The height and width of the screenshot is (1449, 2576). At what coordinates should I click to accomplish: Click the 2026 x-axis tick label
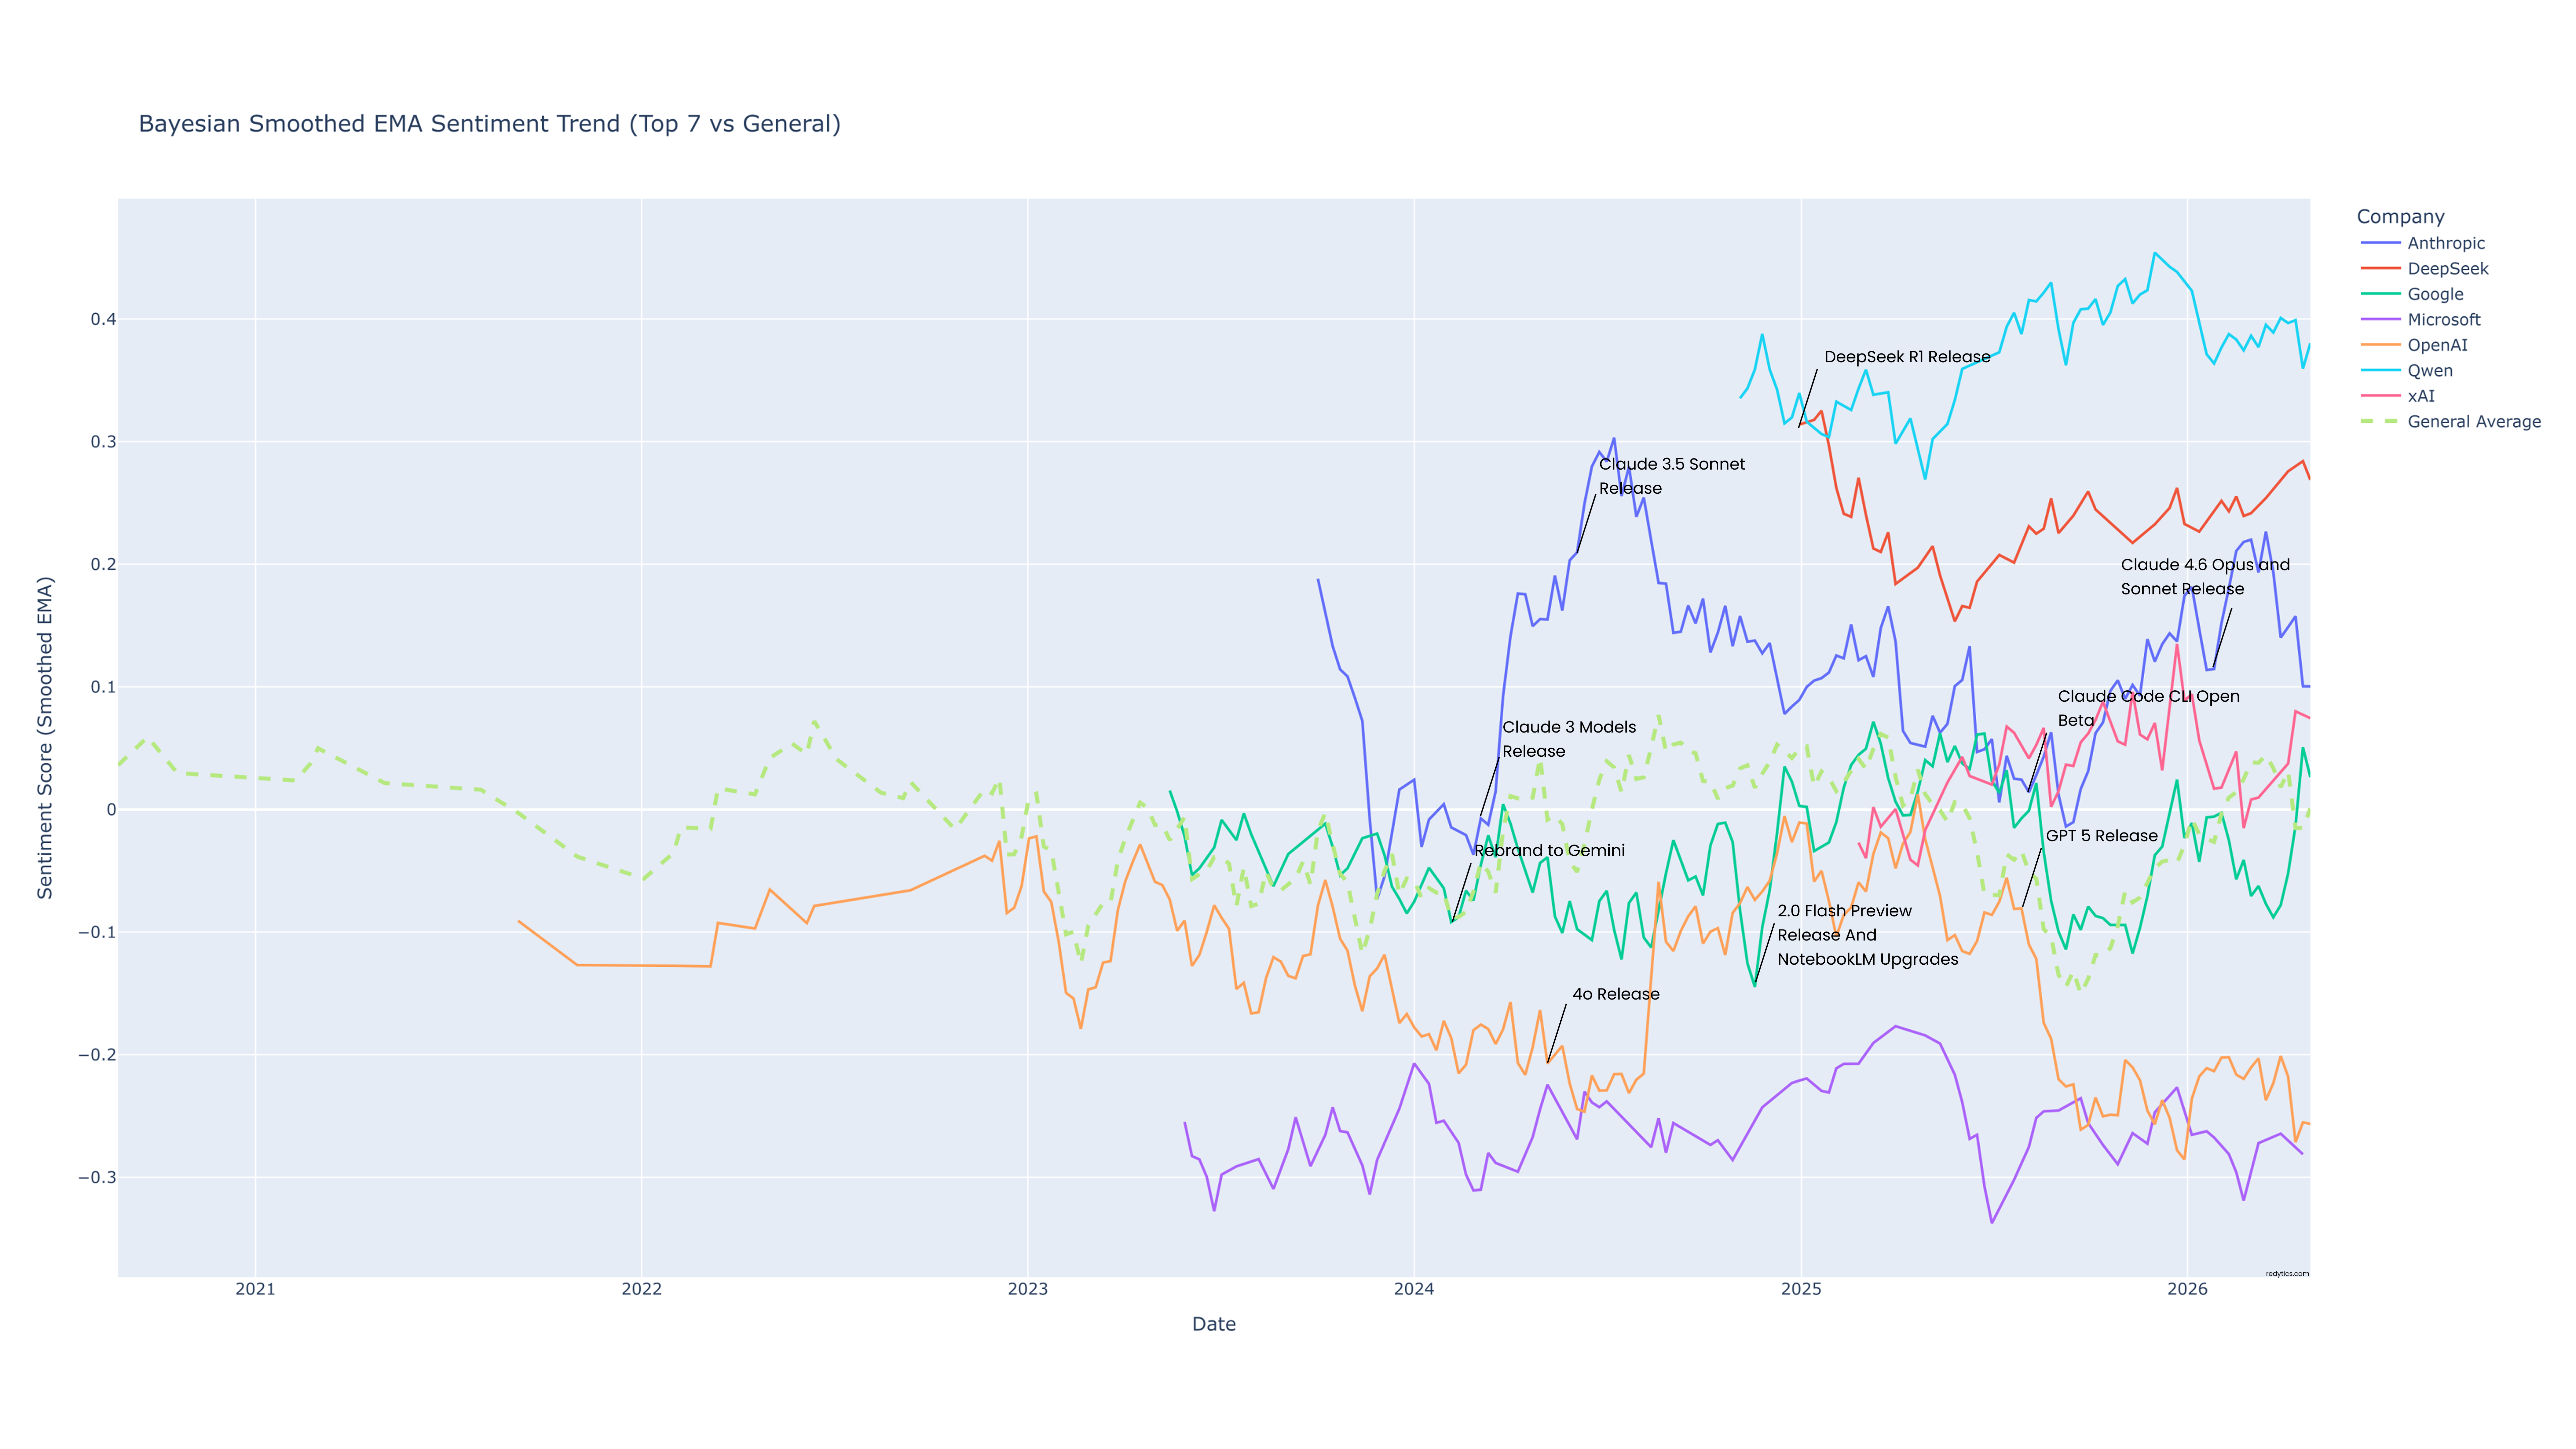(2187, 1289)
